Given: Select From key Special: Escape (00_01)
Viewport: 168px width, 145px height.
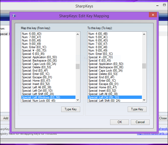Looking at the screenshot, I should click(x=48, y=77).
